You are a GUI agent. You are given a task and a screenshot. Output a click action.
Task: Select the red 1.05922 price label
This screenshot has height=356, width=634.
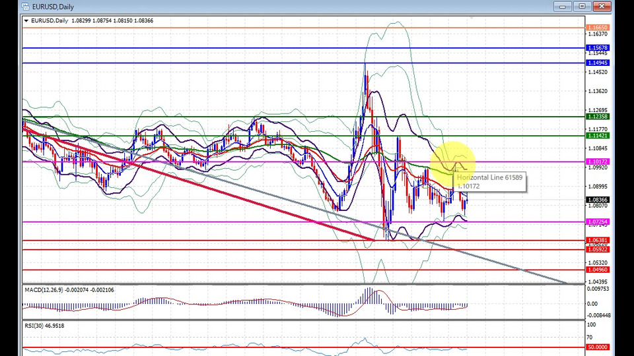(597, 249)
